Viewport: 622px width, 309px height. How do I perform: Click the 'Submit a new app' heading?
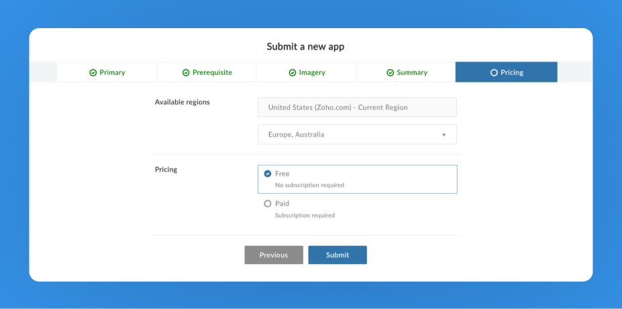pyautogui.click(x=305, y=47)
